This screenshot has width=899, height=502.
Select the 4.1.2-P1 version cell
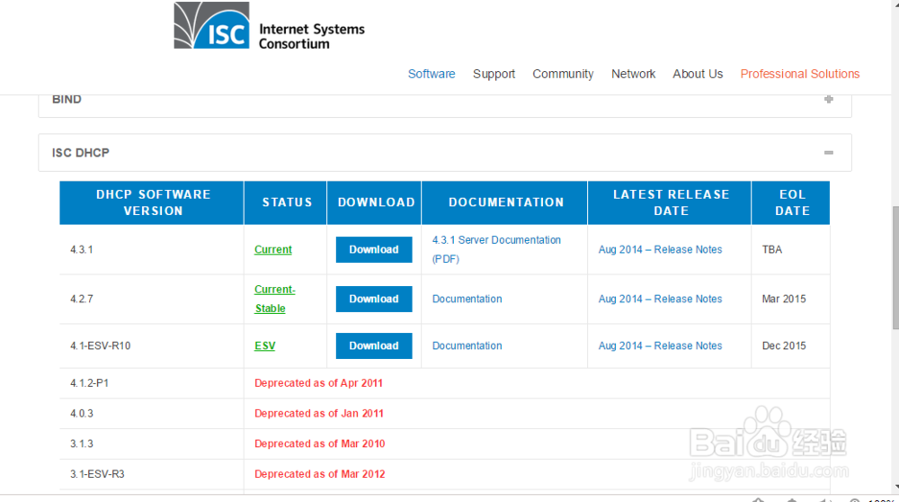point(152,383)
